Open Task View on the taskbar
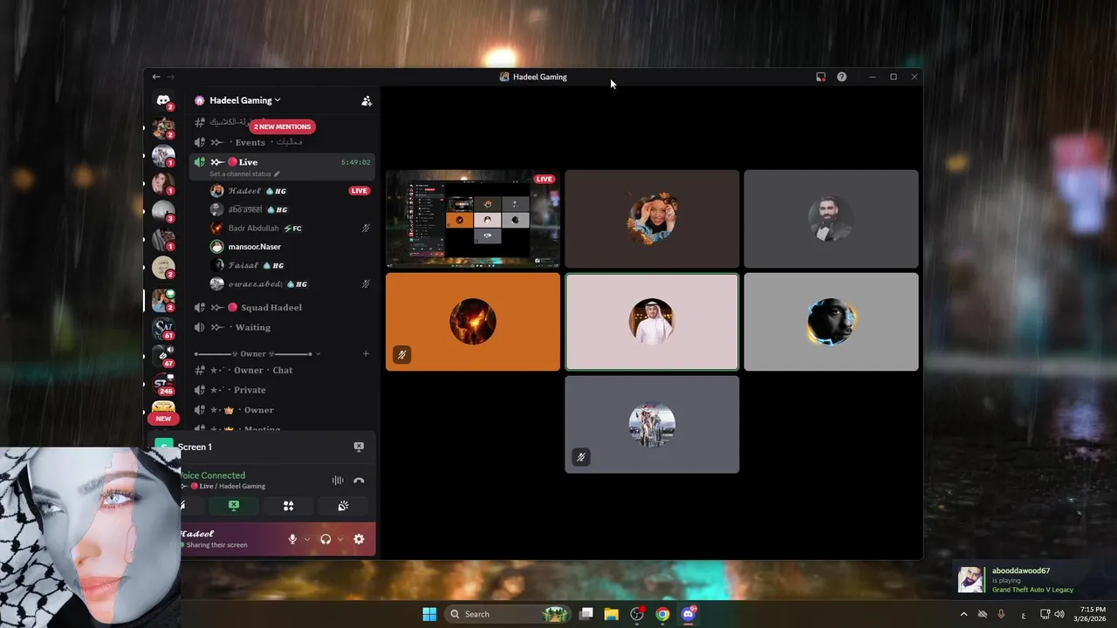Viewport: 1117px width, 628px height. point(586,614)
